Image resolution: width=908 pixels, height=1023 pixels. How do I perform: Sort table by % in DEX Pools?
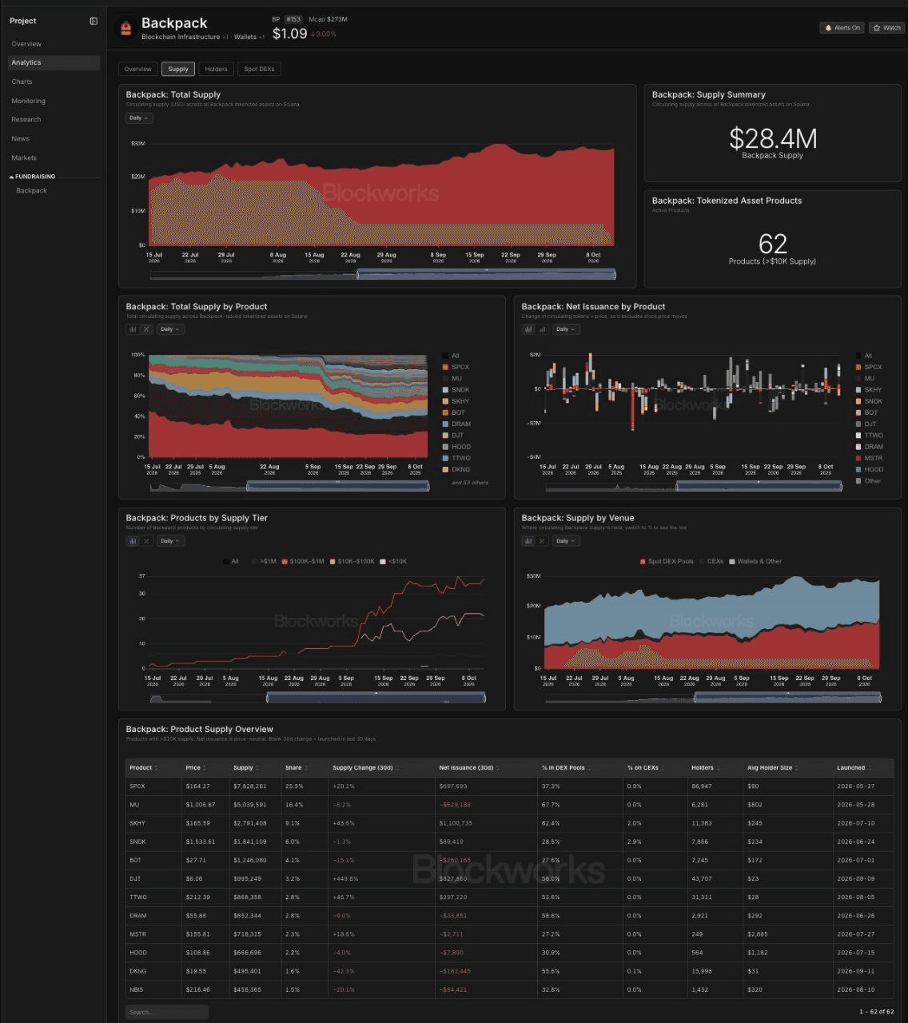coord(566,768)
